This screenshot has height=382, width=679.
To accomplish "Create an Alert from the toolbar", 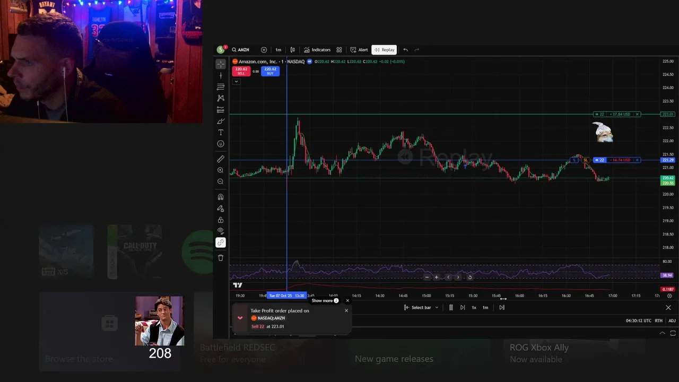I will tap(359, 50).
